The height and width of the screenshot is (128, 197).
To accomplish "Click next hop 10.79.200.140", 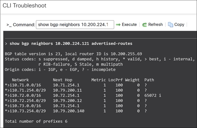I will click(68, 111).
